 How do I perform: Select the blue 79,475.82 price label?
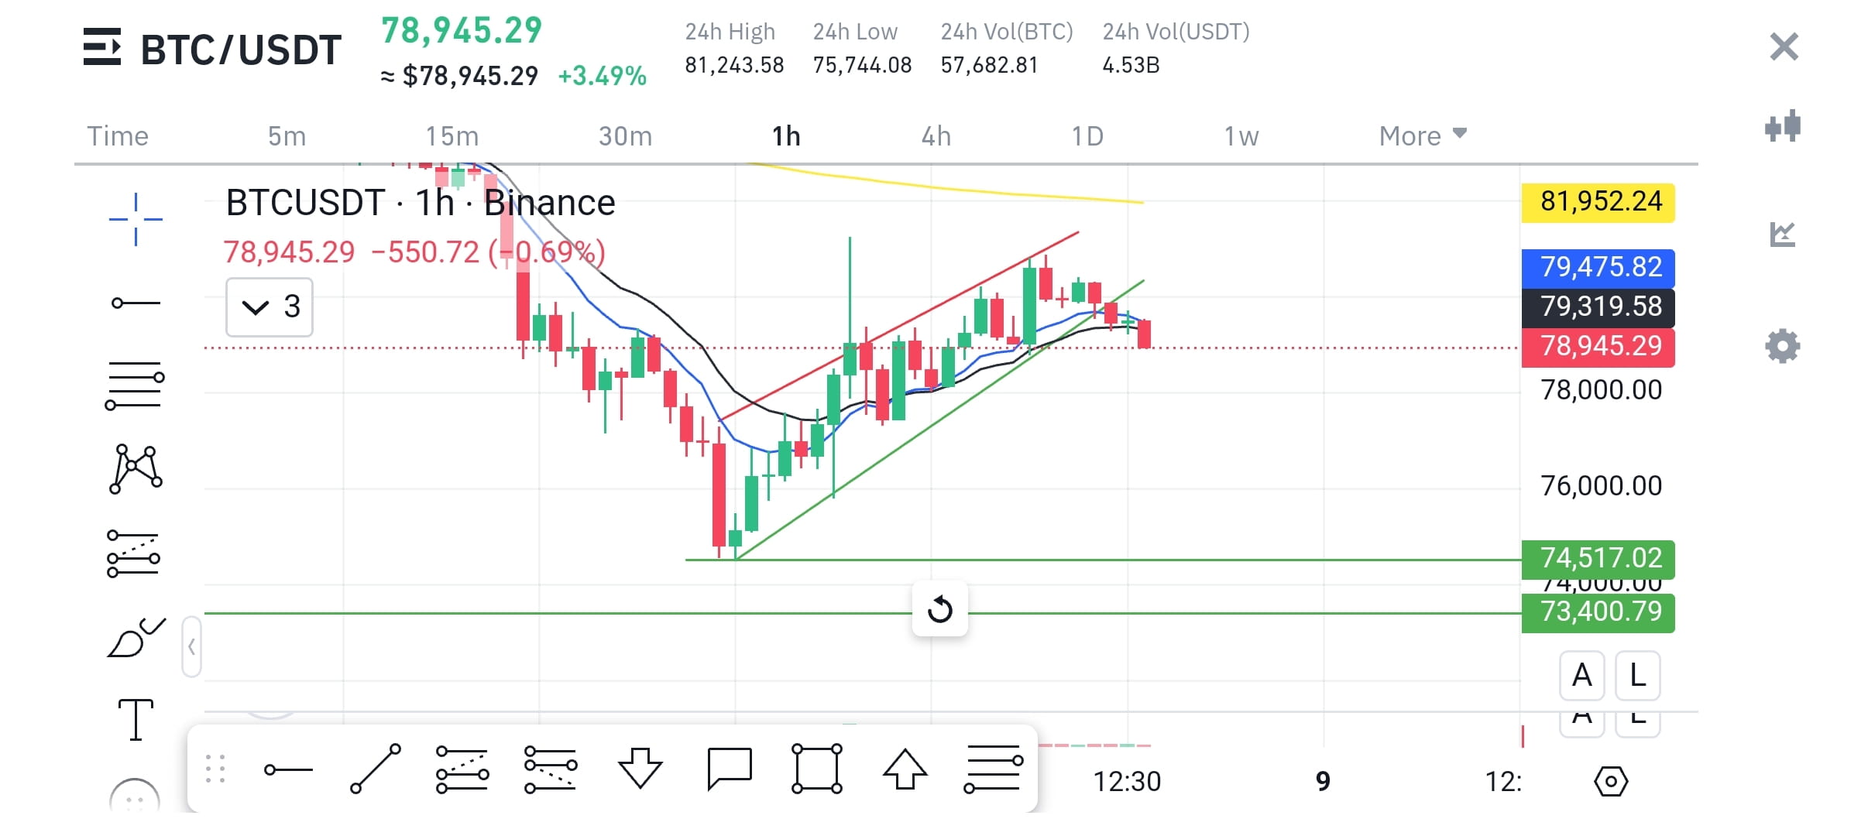pos(1598,268)
